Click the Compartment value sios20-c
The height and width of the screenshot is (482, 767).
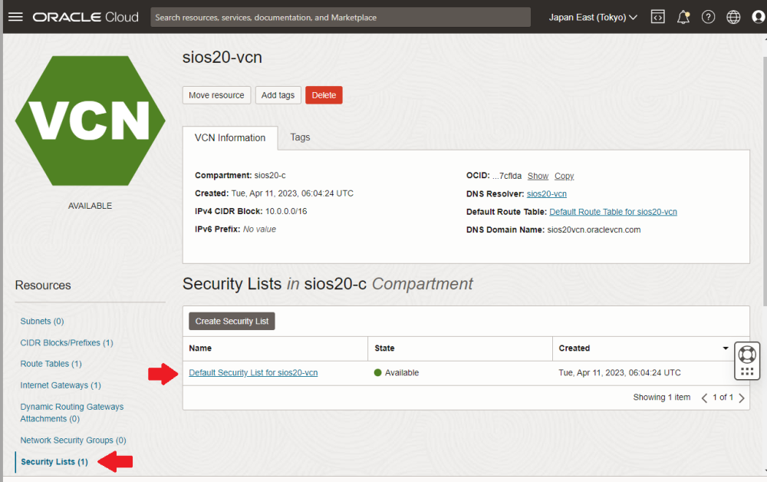coord(270,175)
